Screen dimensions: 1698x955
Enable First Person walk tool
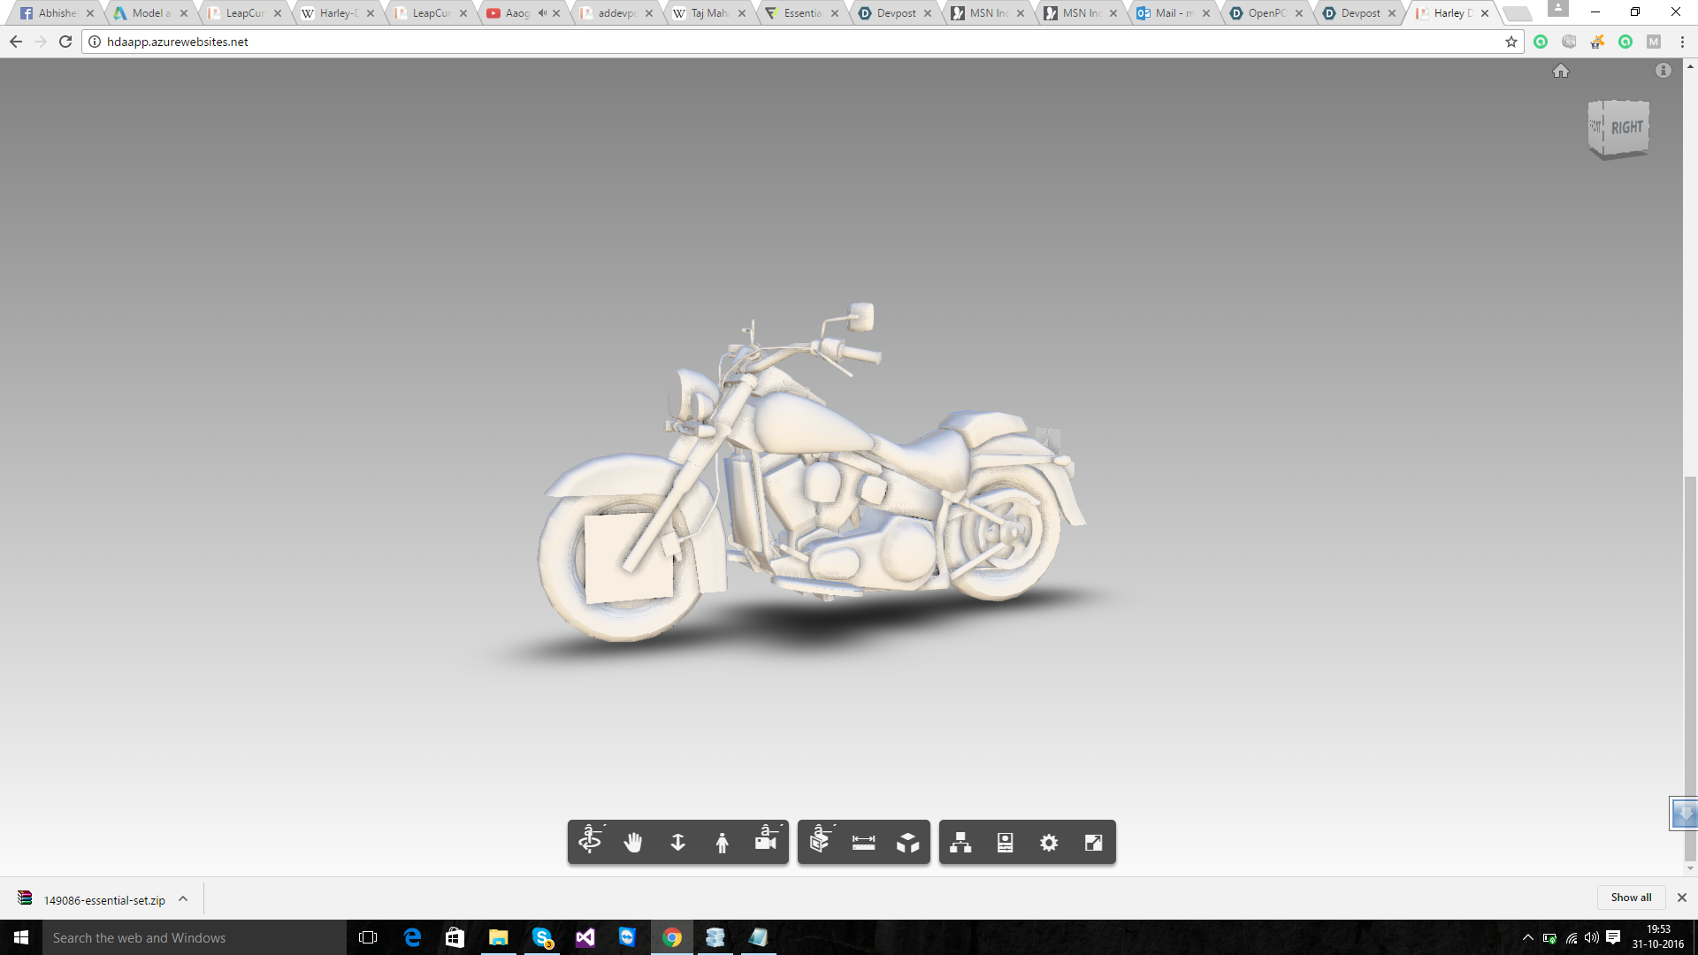(x=723, y=842)
